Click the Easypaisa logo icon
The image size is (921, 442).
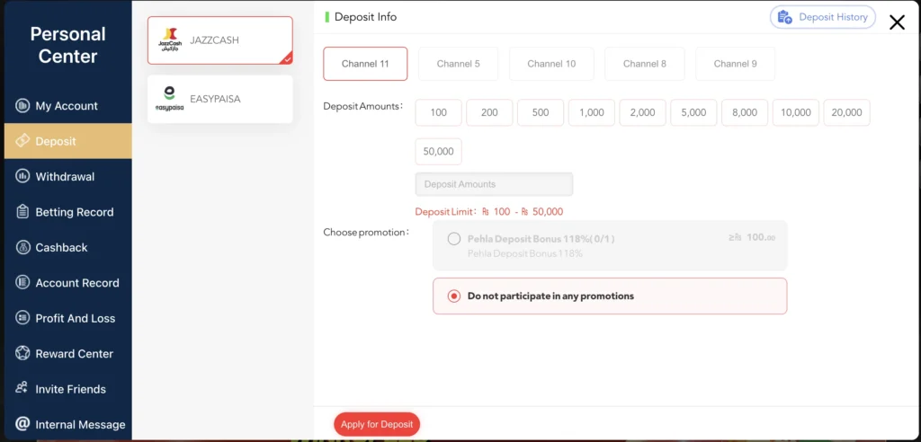click(170, 99)
